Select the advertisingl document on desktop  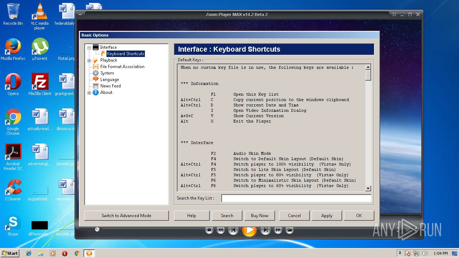pyautogui.click(x=40, y=155)
